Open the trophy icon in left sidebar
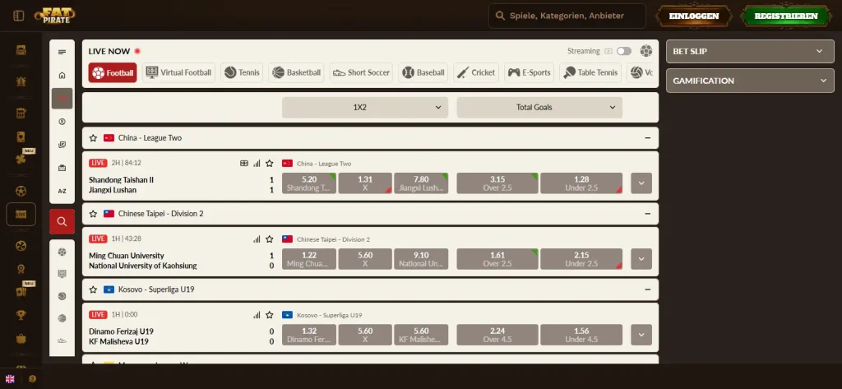842x389 pixels. point(21,315)
